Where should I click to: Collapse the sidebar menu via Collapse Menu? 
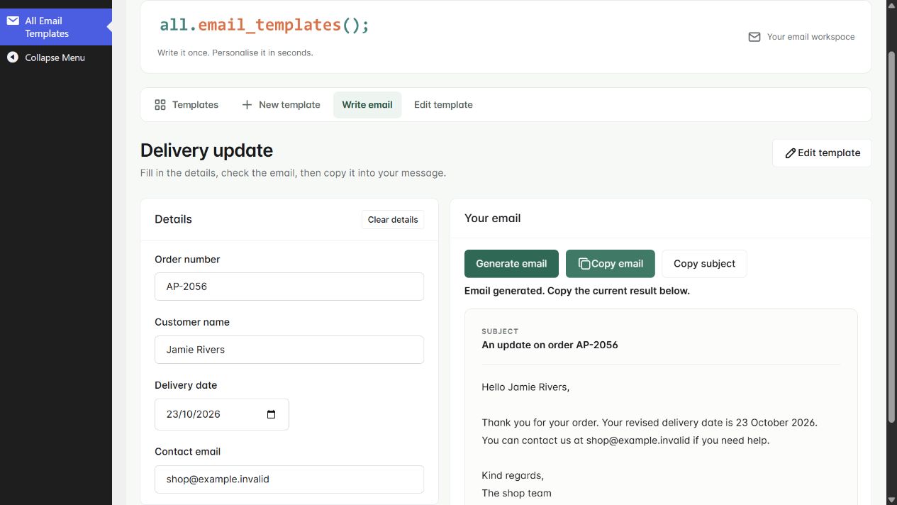click(56, 57)
